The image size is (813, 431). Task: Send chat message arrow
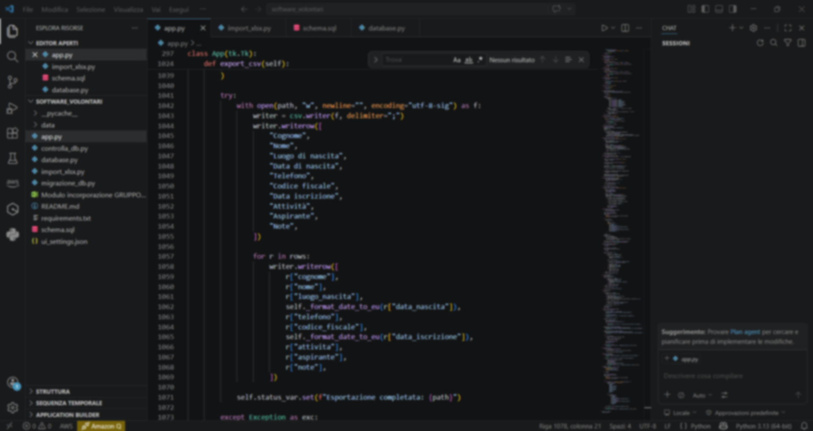point(798,395)
